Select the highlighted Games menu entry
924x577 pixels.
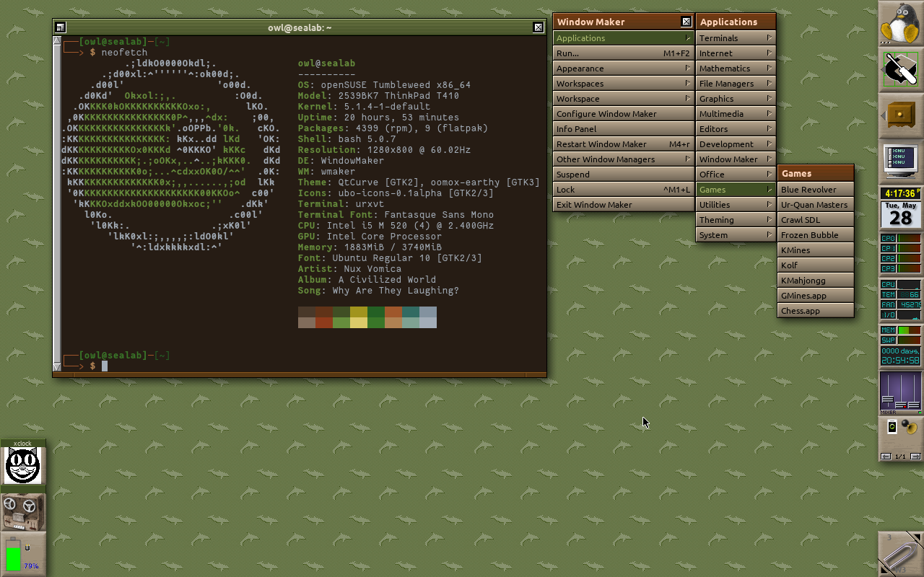click(x=736, y=189)
